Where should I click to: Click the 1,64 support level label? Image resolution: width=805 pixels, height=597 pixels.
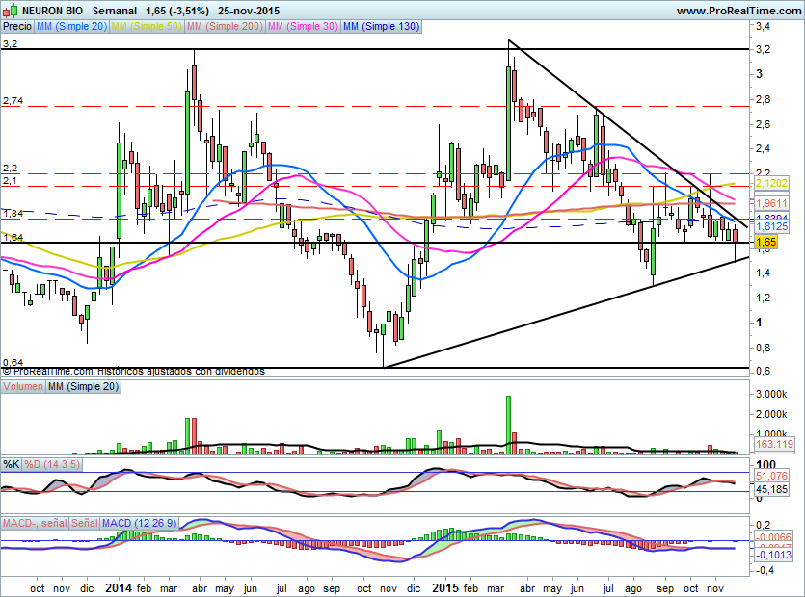13,238
